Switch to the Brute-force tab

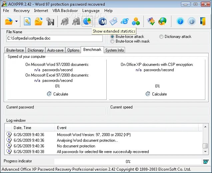pos(15,50)
